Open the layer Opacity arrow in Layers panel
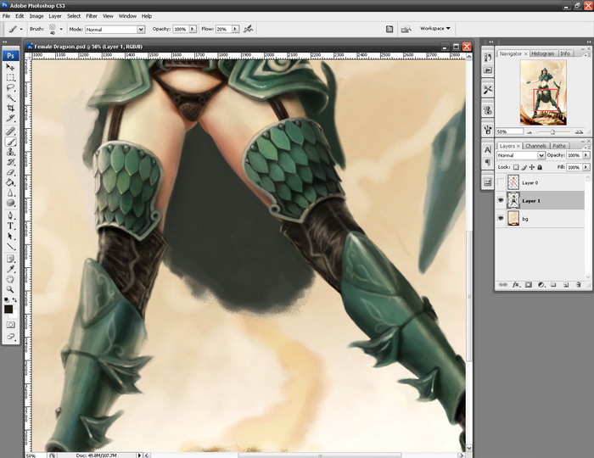 click(586, 155)
